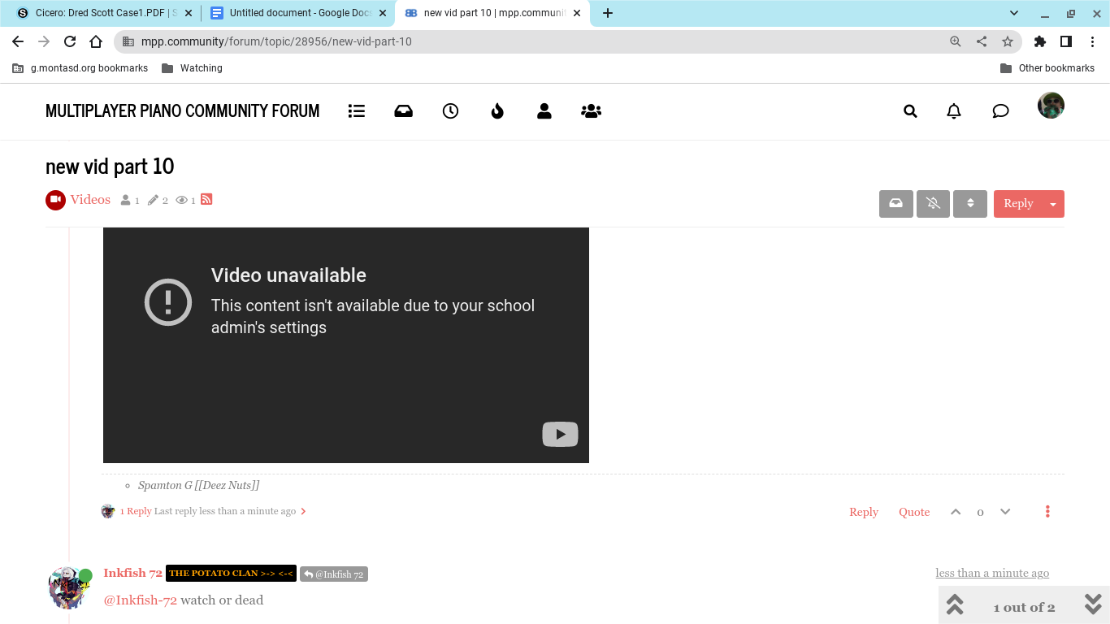The image size is (1110, 624).
Task: Open the notifications bell
Action: 954,111
